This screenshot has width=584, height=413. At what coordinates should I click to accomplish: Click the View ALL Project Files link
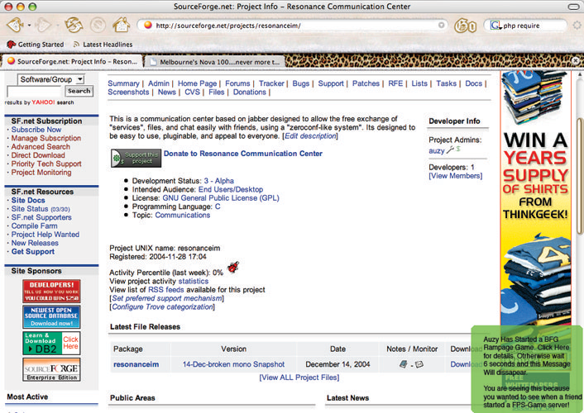point(299,377)
